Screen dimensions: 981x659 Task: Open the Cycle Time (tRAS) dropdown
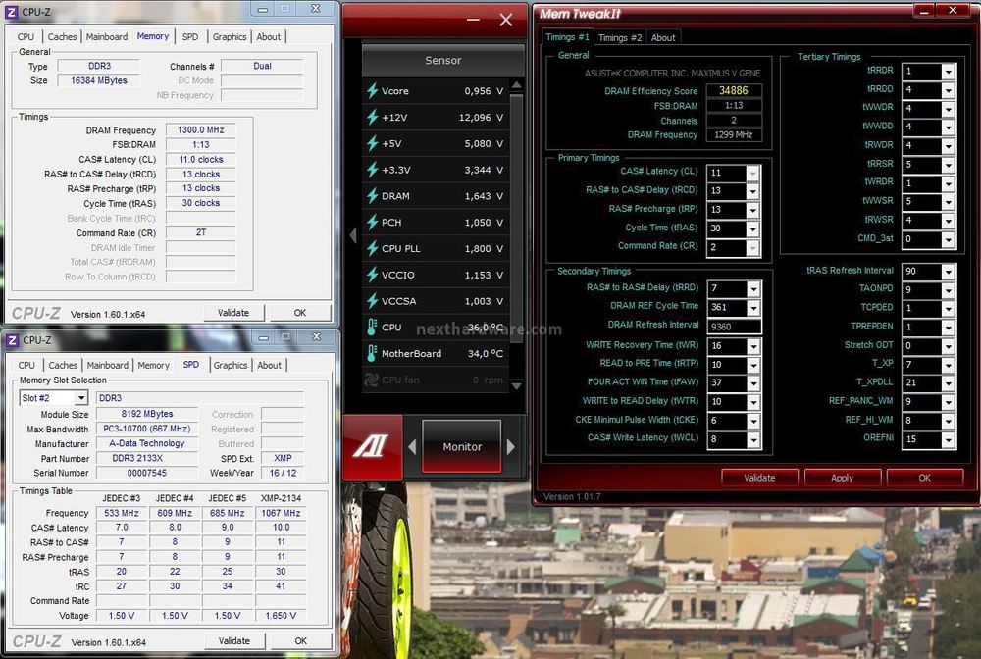click(x=752, y=228)
